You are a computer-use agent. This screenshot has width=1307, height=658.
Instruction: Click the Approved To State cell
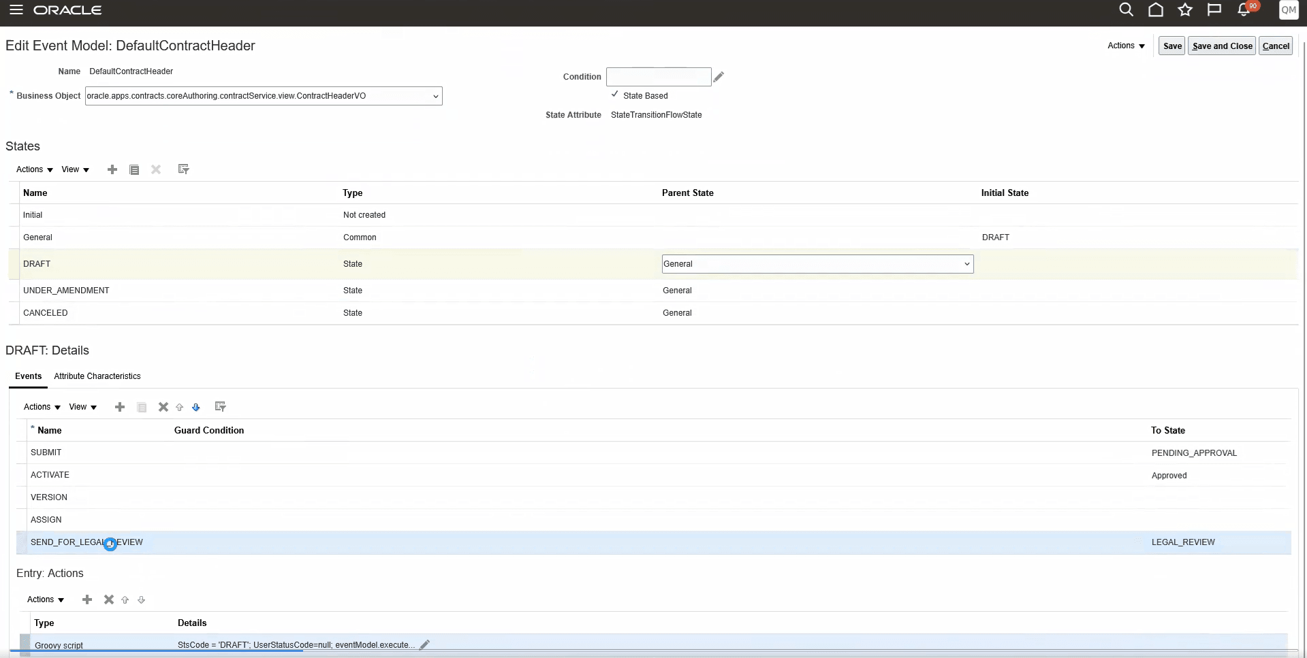point(1169,476)
